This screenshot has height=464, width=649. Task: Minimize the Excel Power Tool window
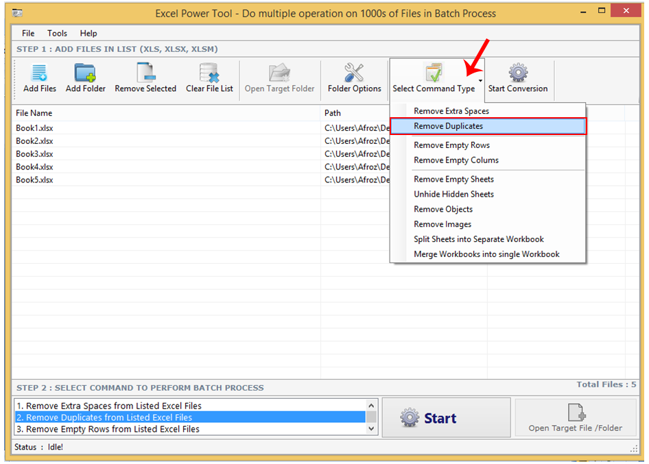pos(583,12)
